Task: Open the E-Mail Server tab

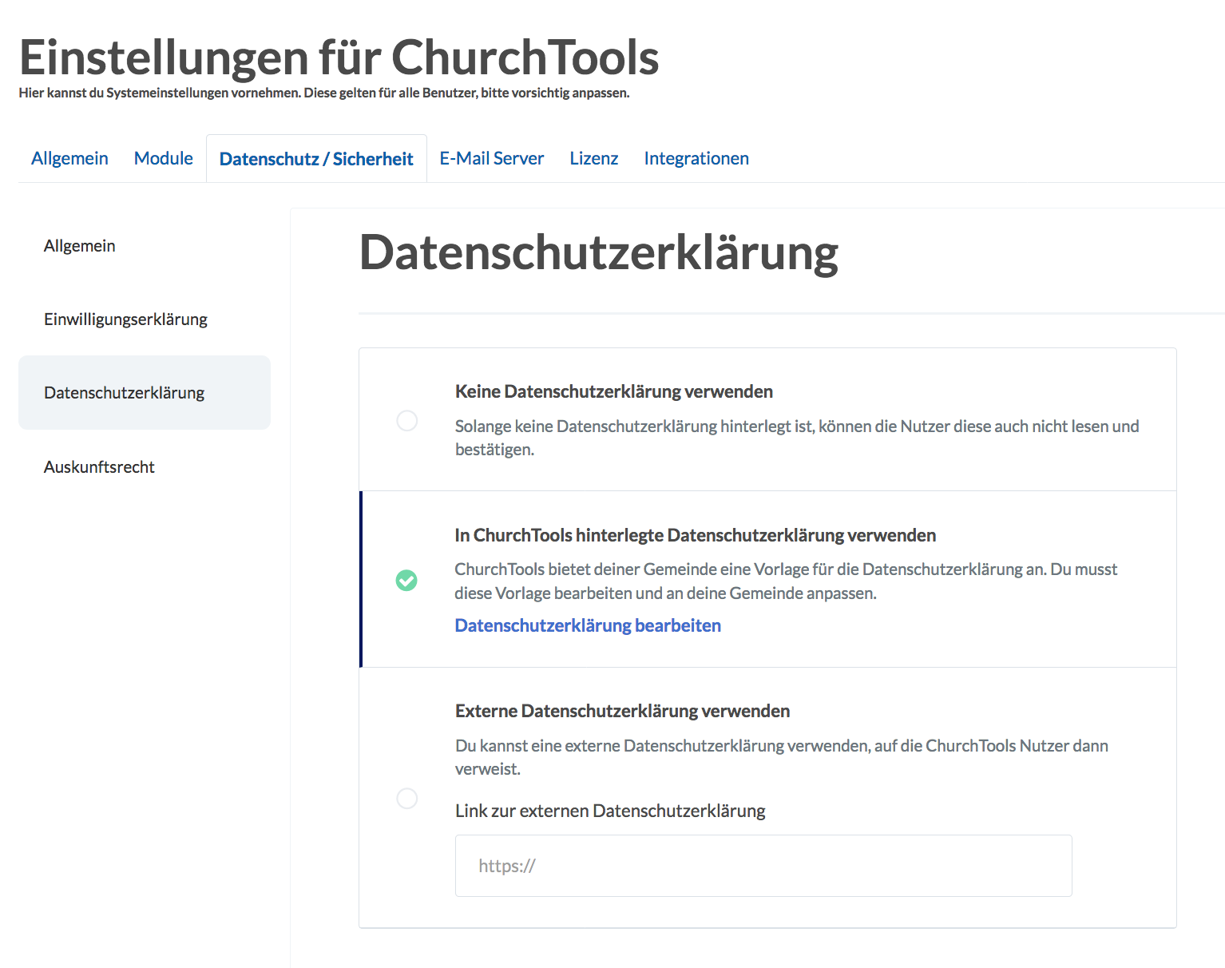Action: (492, 158)
